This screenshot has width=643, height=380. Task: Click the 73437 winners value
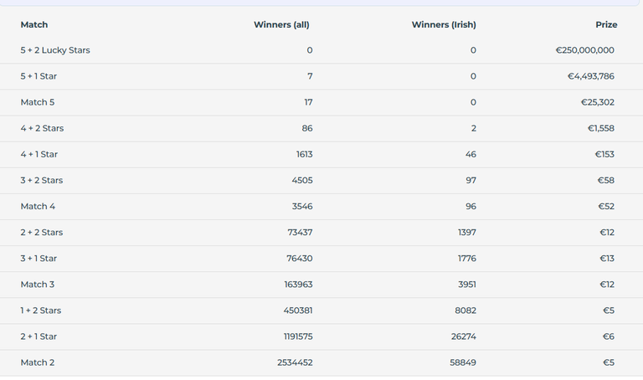tap(300, 233)
